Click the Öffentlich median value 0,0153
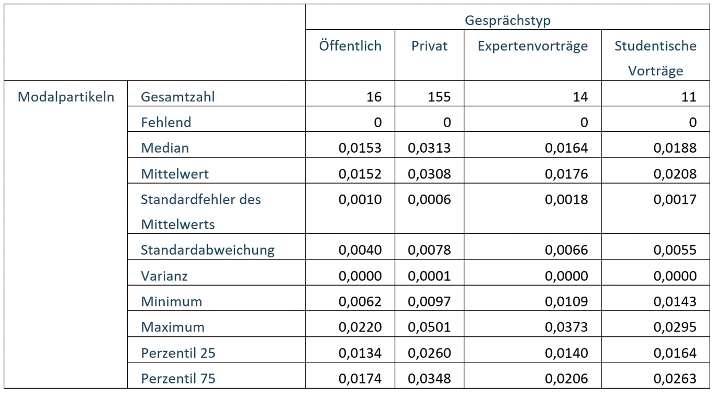The height and width of the screenshot is (396, 717). [360, 148]
